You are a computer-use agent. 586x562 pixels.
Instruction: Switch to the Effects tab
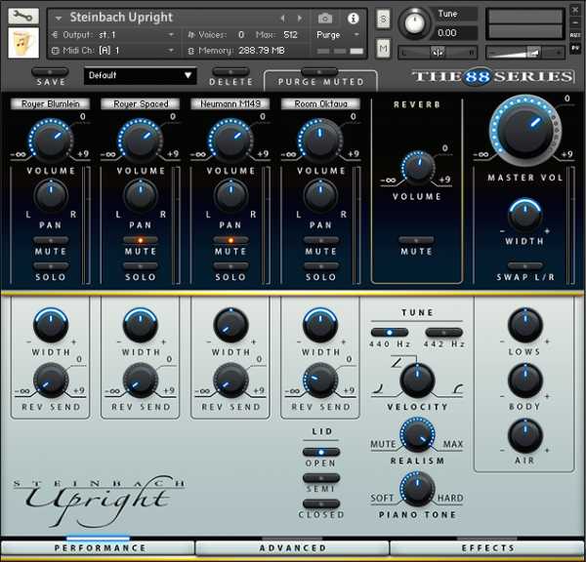pyautogui.click(x=487, y=547)
